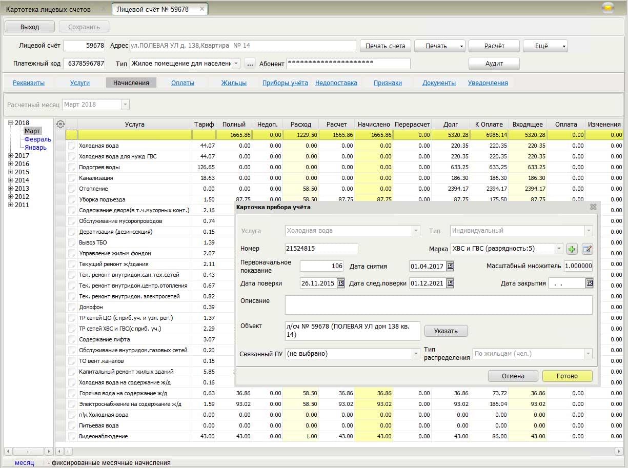Click document icon of Питьевая вода row
Image resolution: width=628 pixels, height=468 pixels.
[x=72, y=425]
